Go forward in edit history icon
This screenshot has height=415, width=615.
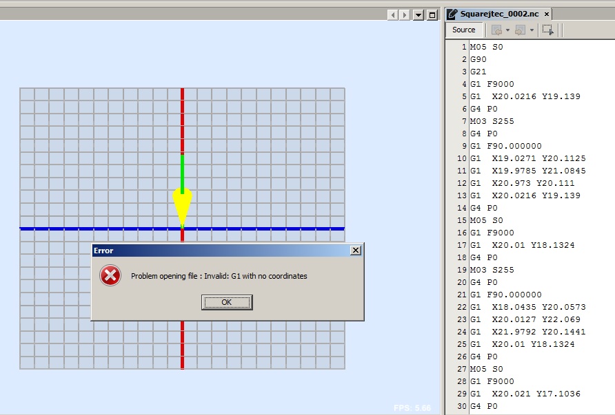click(520, 30)
